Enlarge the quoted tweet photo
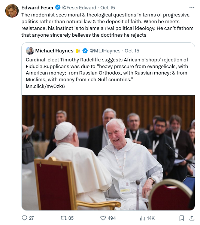The width and height of the screenshot is (200, 225). tap(108, 153)
